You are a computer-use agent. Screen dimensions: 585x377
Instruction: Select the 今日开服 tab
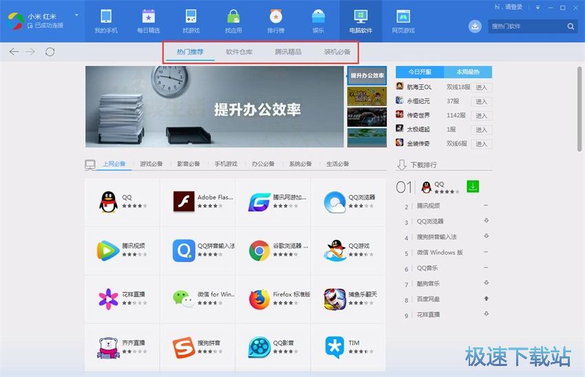pyautogui.click(x=420, y=72)
